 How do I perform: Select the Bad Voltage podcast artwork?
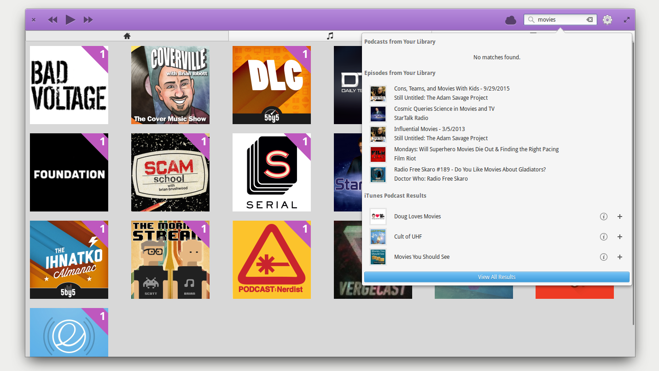point(69,85)
